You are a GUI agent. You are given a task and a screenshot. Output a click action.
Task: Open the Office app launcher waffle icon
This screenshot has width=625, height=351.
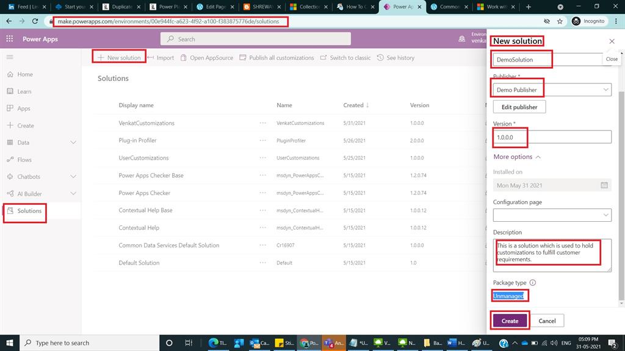pyautogui.click(x=9, y=38)
